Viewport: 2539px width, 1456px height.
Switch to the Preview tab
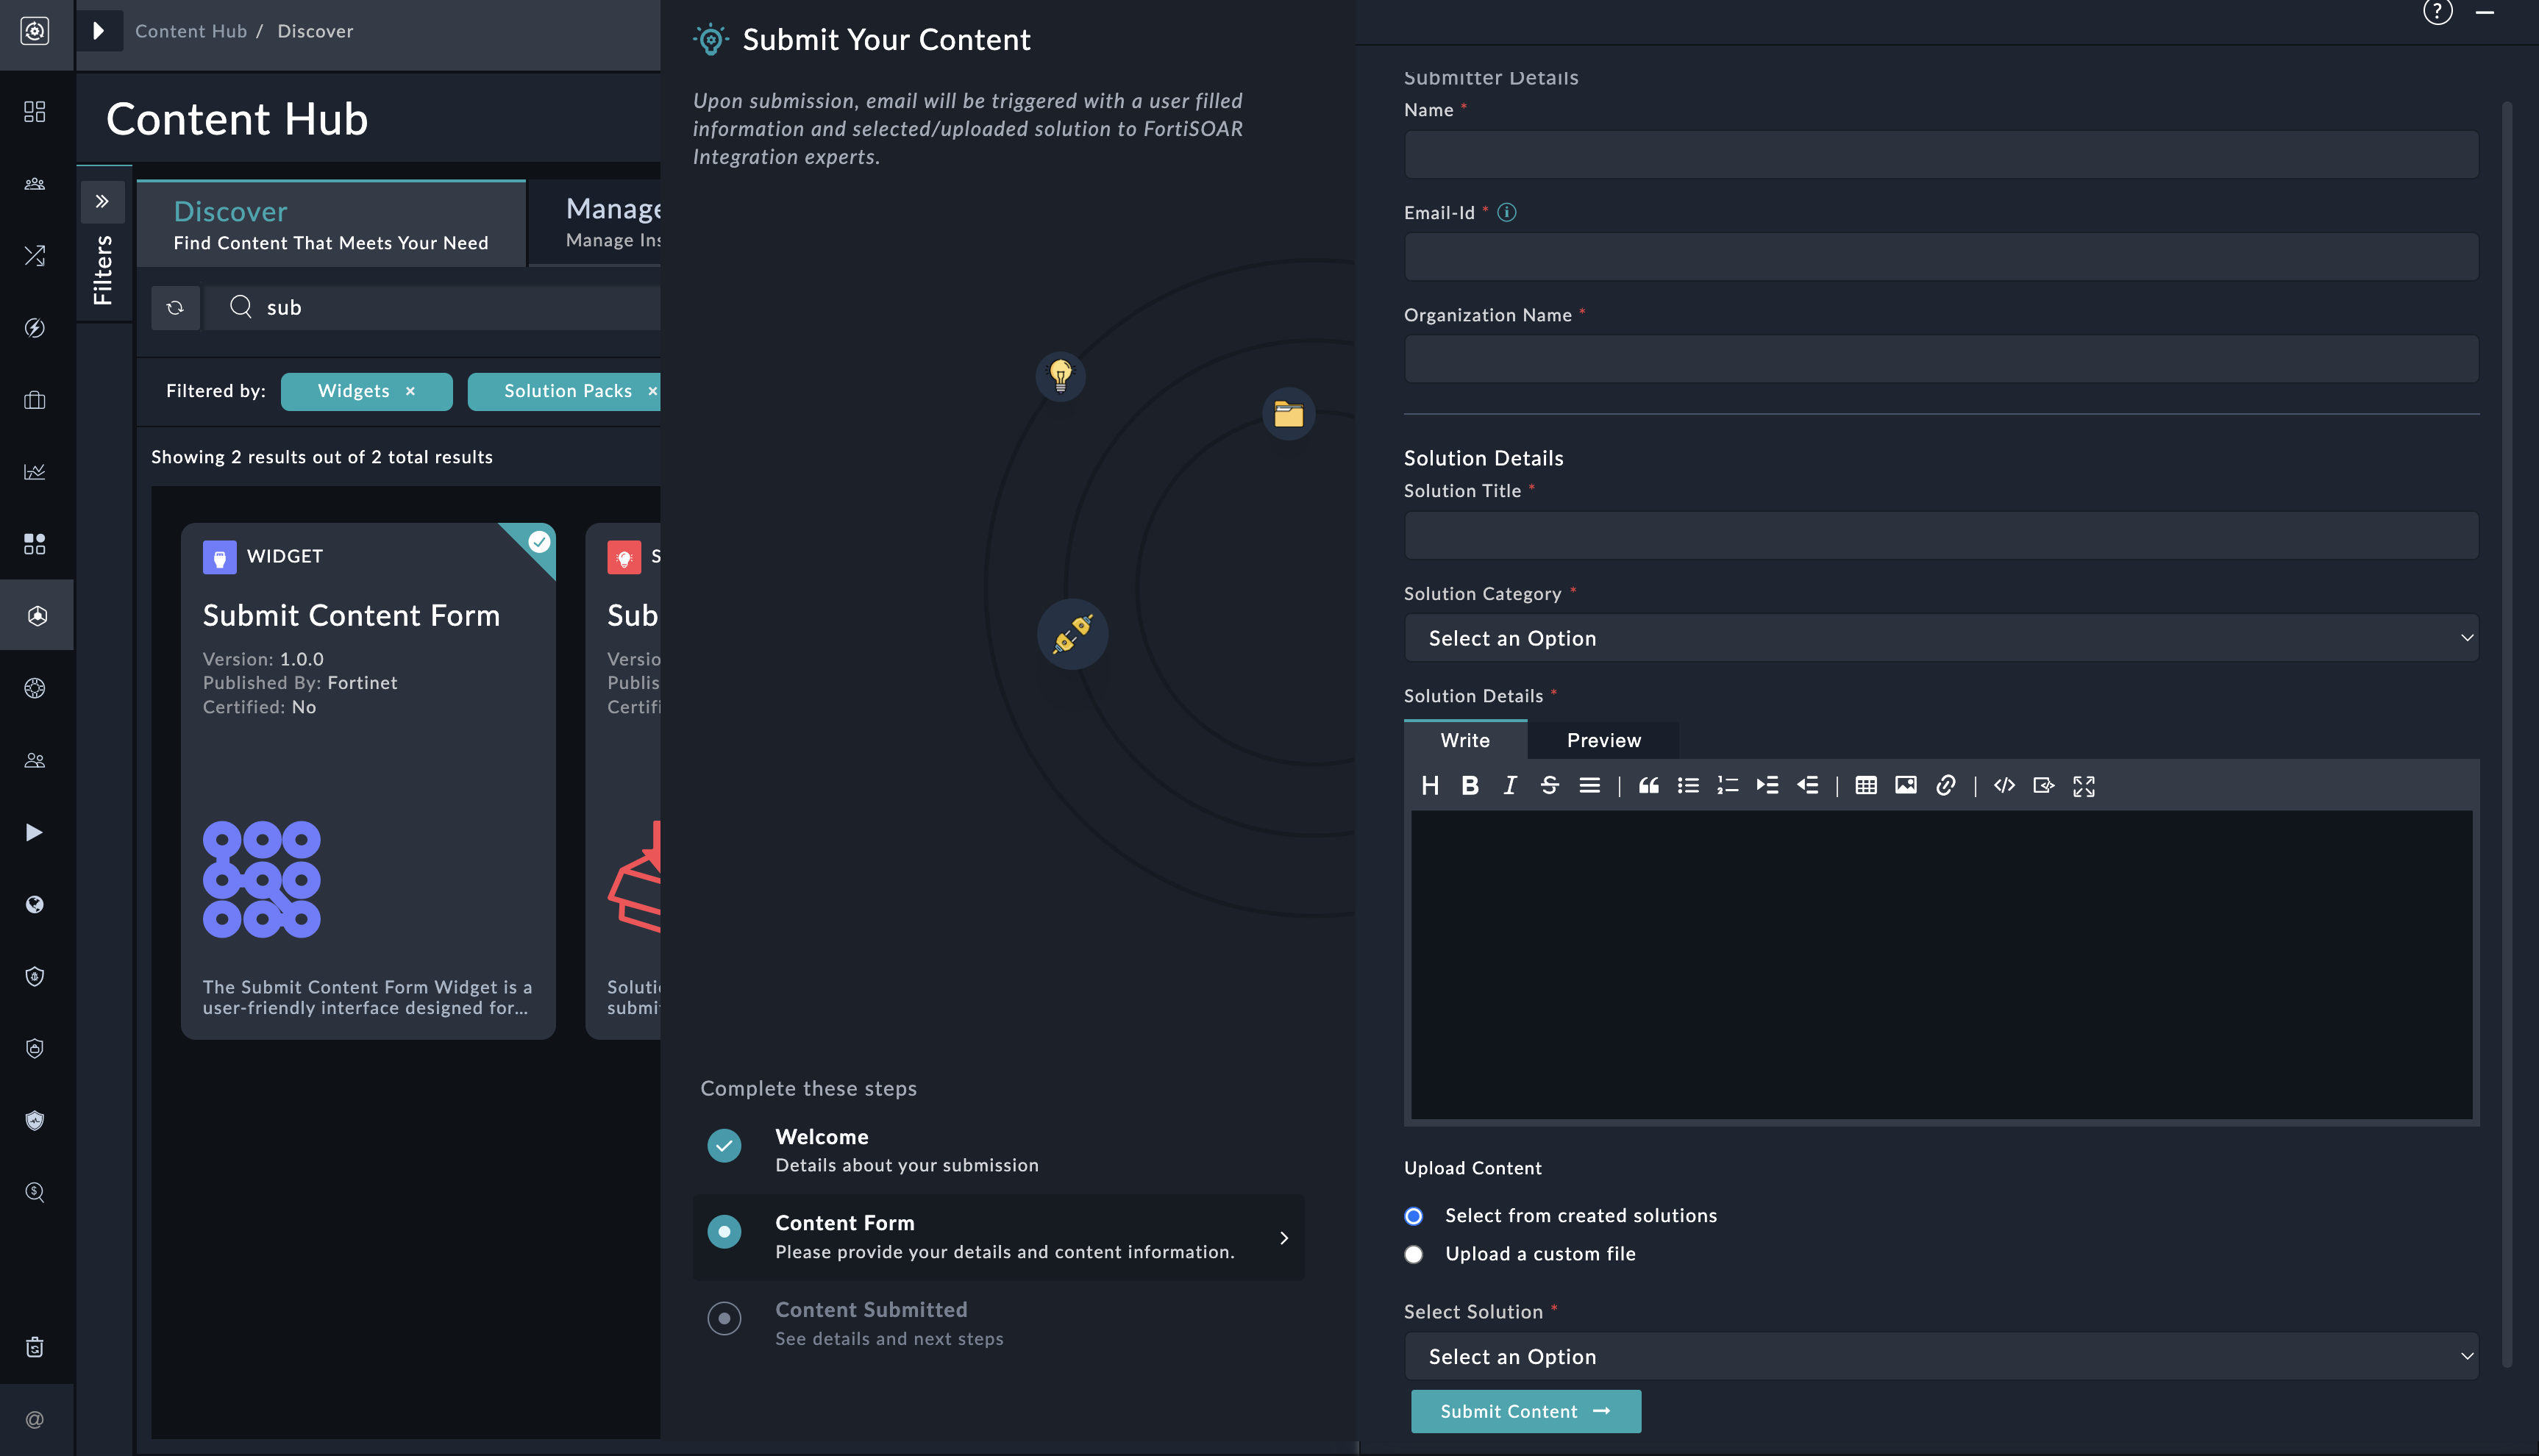[1603, 741]
